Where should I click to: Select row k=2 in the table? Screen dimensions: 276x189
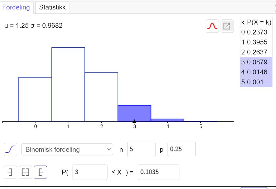point(256,52)
